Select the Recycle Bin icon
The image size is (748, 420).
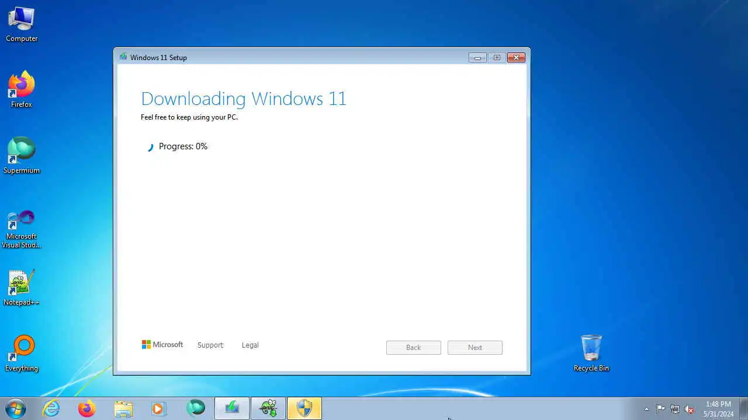[x=591, y=353]
